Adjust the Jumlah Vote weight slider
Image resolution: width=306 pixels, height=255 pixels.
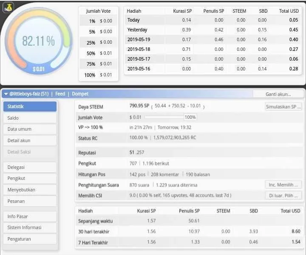pyautogui.click(x=164, y=117)
